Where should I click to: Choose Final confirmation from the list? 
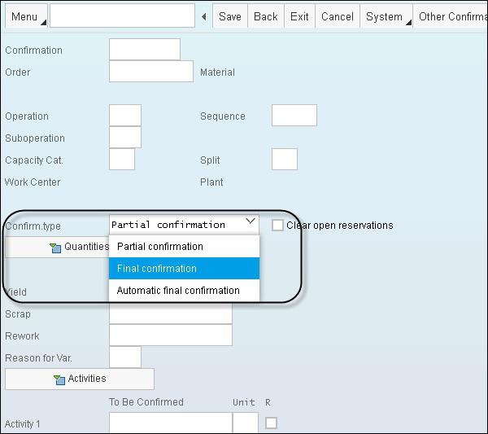185,268
